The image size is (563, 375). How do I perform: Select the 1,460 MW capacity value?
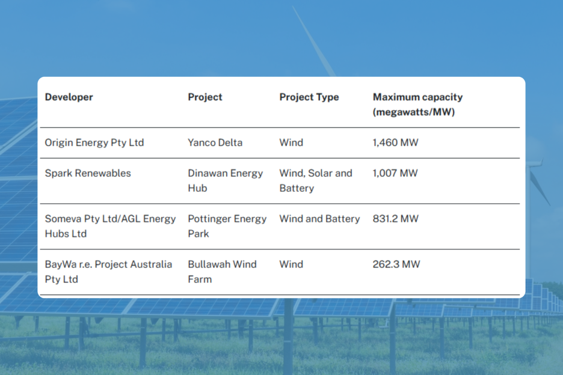click(395, 142)
